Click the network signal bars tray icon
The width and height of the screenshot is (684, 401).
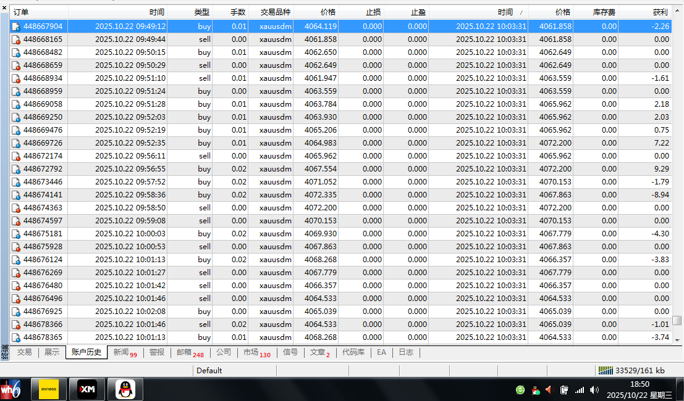point(580,390)
